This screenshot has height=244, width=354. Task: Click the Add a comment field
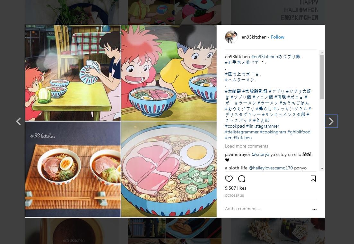point(266,209)
